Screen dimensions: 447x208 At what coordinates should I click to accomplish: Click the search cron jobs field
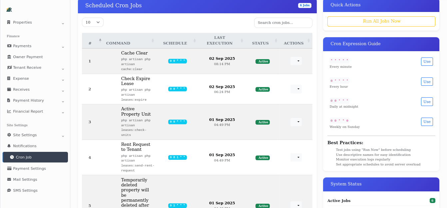(283, 23)
